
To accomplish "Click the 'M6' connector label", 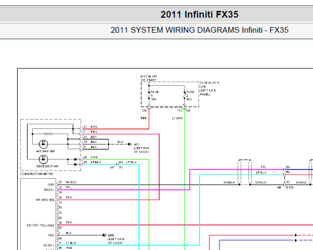I will pos(280,188).
